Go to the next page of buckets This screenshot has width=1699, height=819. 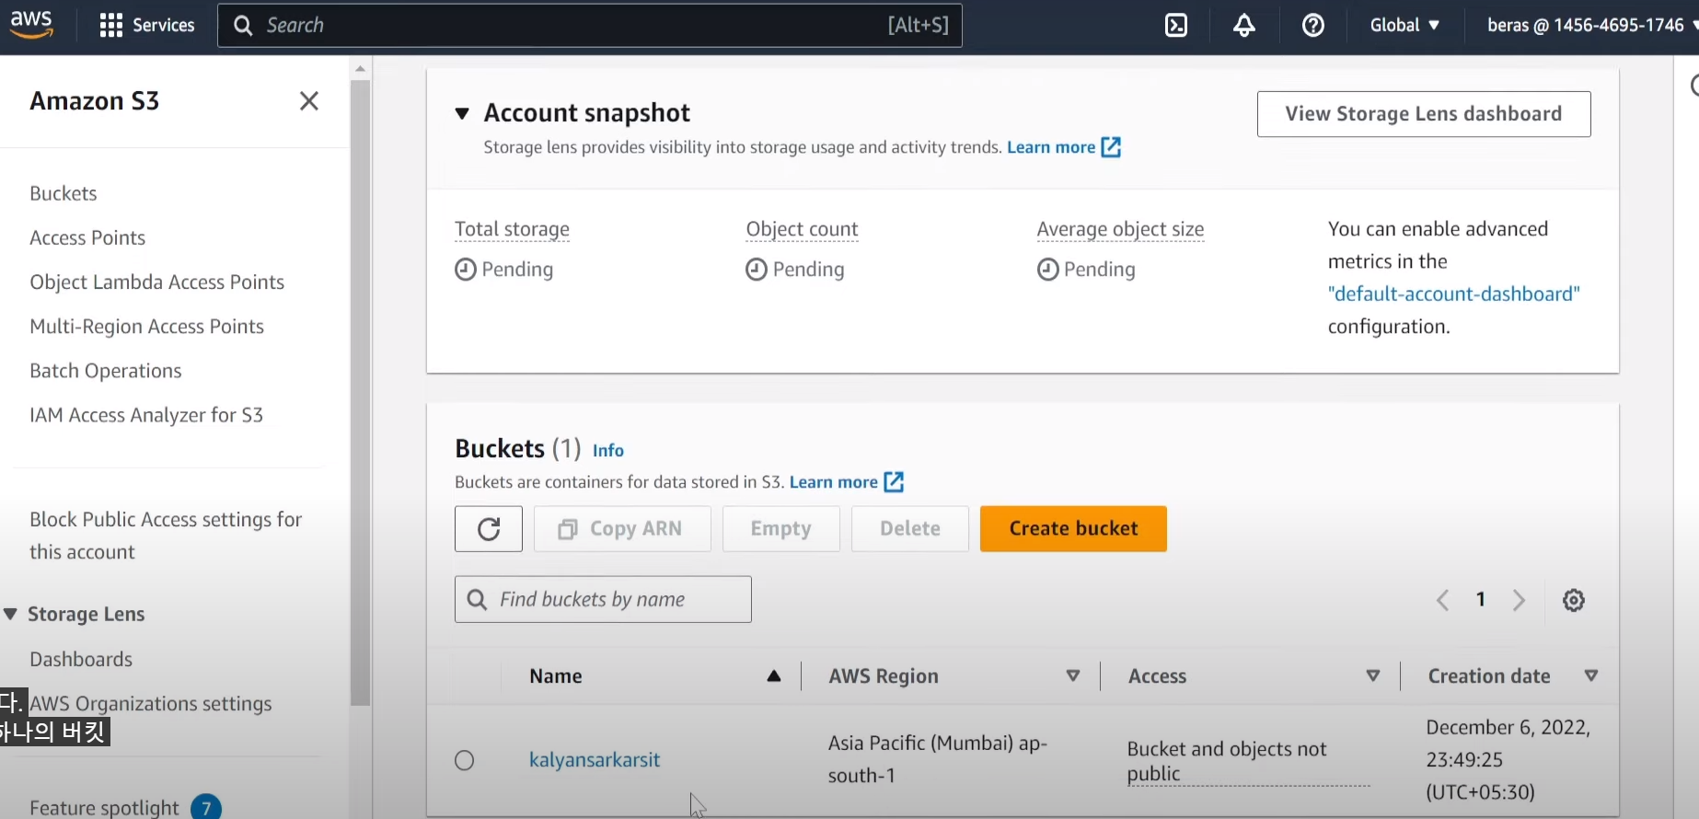coord(1520,600)
